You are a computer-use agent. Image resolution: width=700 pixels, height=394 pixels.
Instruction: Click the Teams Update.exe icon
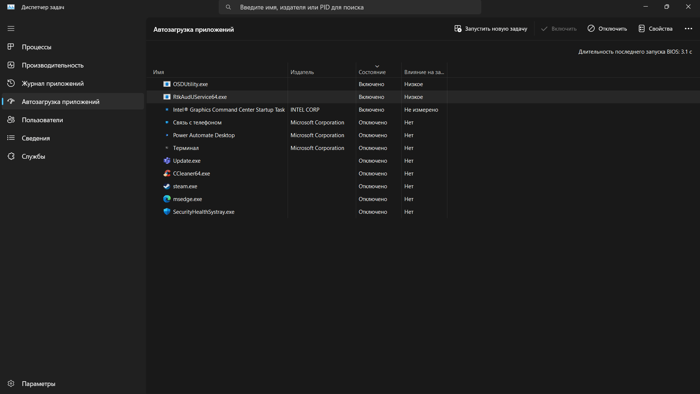pos(167,161)
